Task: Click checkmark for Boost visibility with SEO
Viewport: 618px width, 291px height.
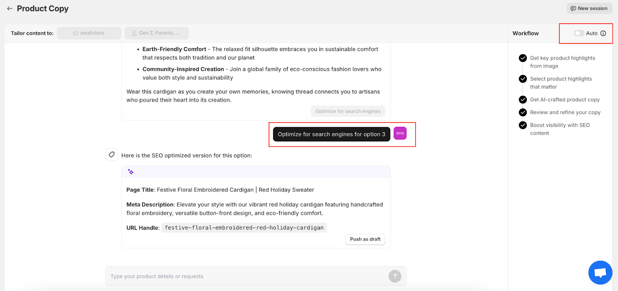Action: (523, 125)
